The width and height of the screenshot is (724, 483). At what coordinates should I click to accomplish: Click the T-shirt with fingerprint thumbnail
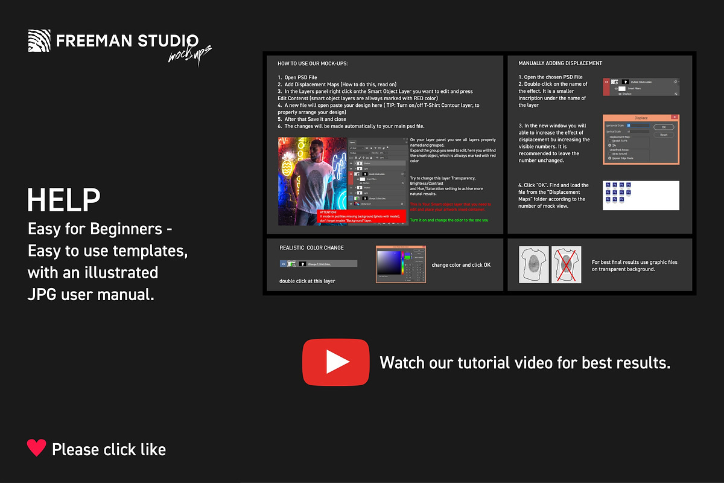(534, 265)
